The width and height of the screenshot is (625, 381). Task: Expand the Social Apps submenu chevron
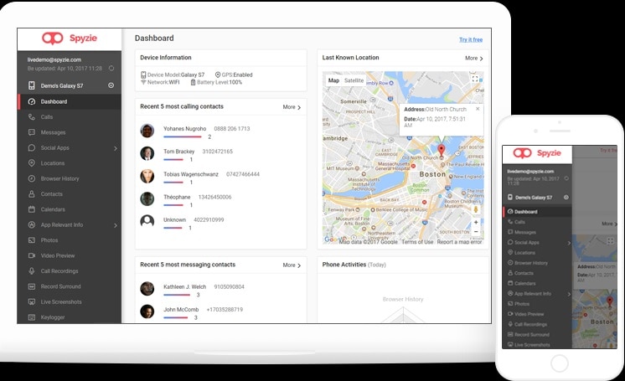tap(115, 148)
